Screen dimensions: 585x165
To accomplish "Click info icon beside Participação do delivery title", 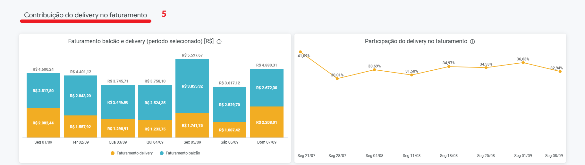I will click(472, 42).
